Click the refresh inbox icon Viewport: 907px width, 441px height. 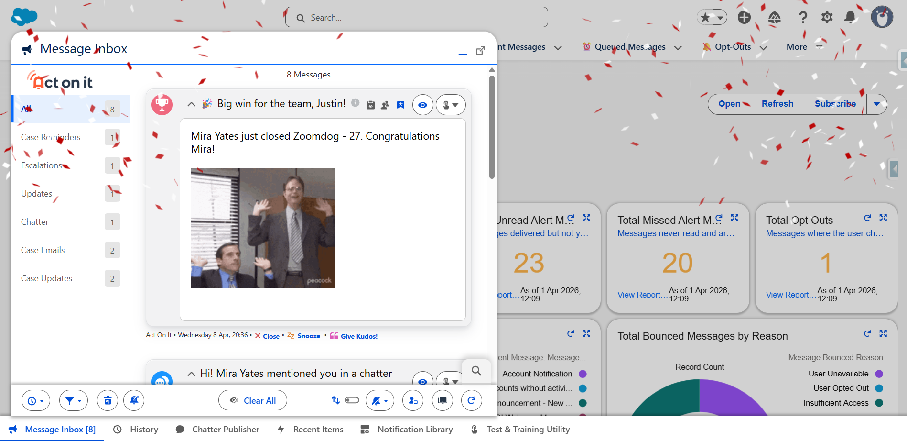pyautogui.click(x=471, y=400)
